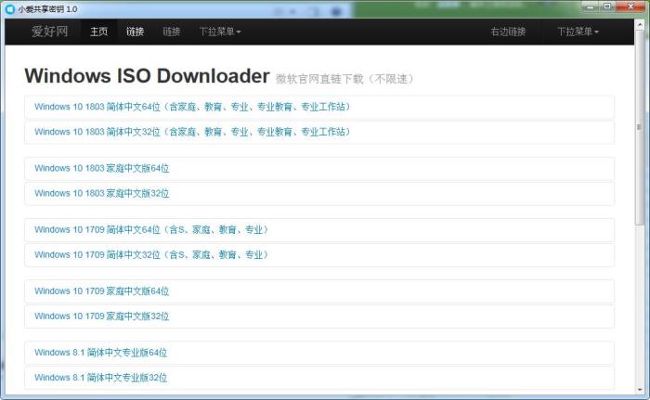Open Windows 10 1803 家庭中文版32位 link
This screenshot has height=400, width=650.
pyautogui.click(x=319, y=193)
